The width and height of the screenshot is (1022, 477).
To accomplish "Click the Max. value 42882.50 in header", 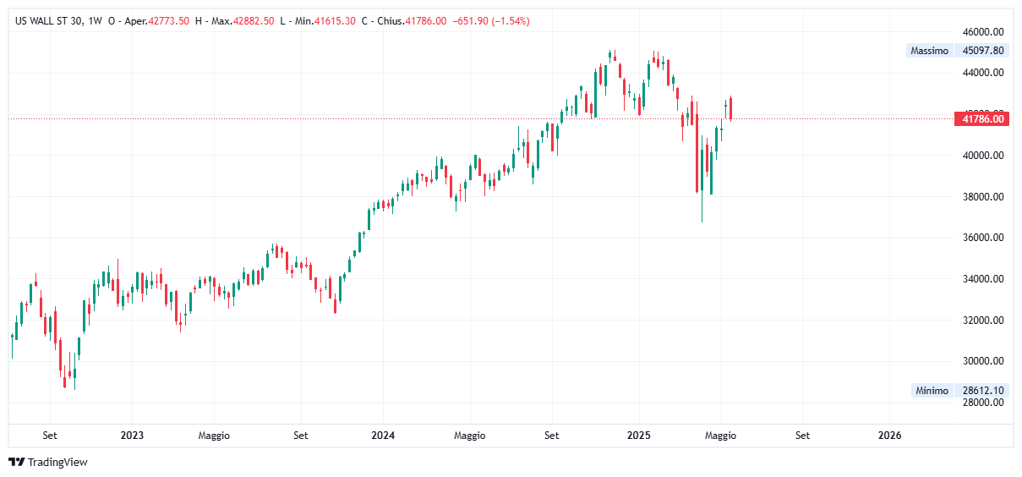I will 254,21.
